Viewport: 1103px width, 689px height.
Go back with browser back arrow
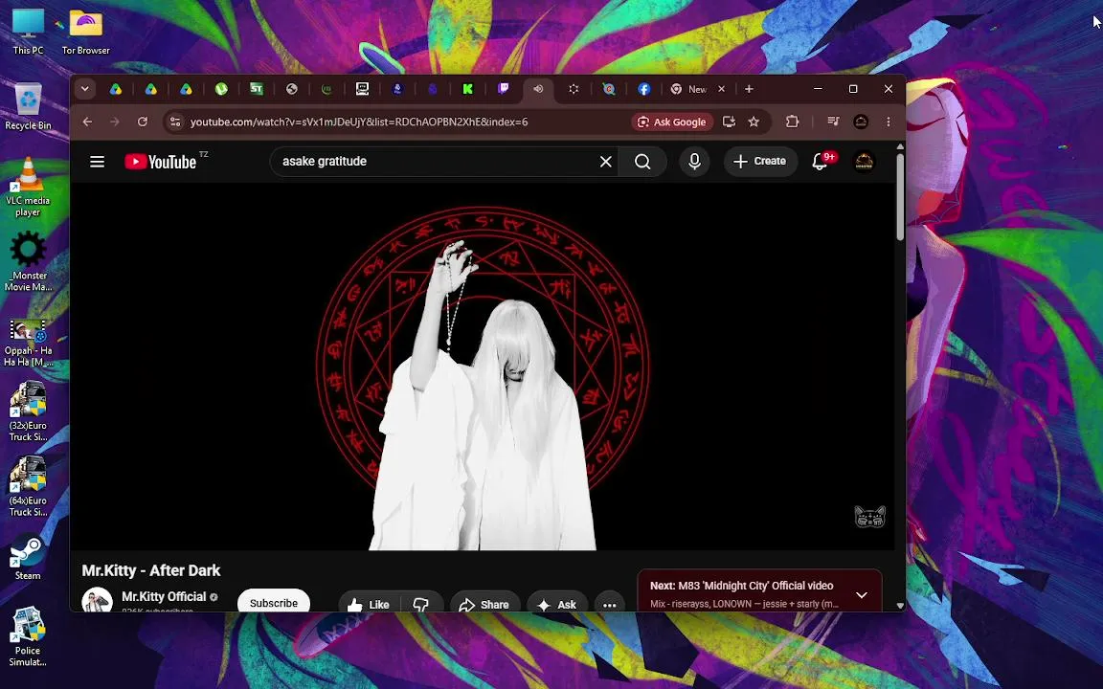point(87,122)
